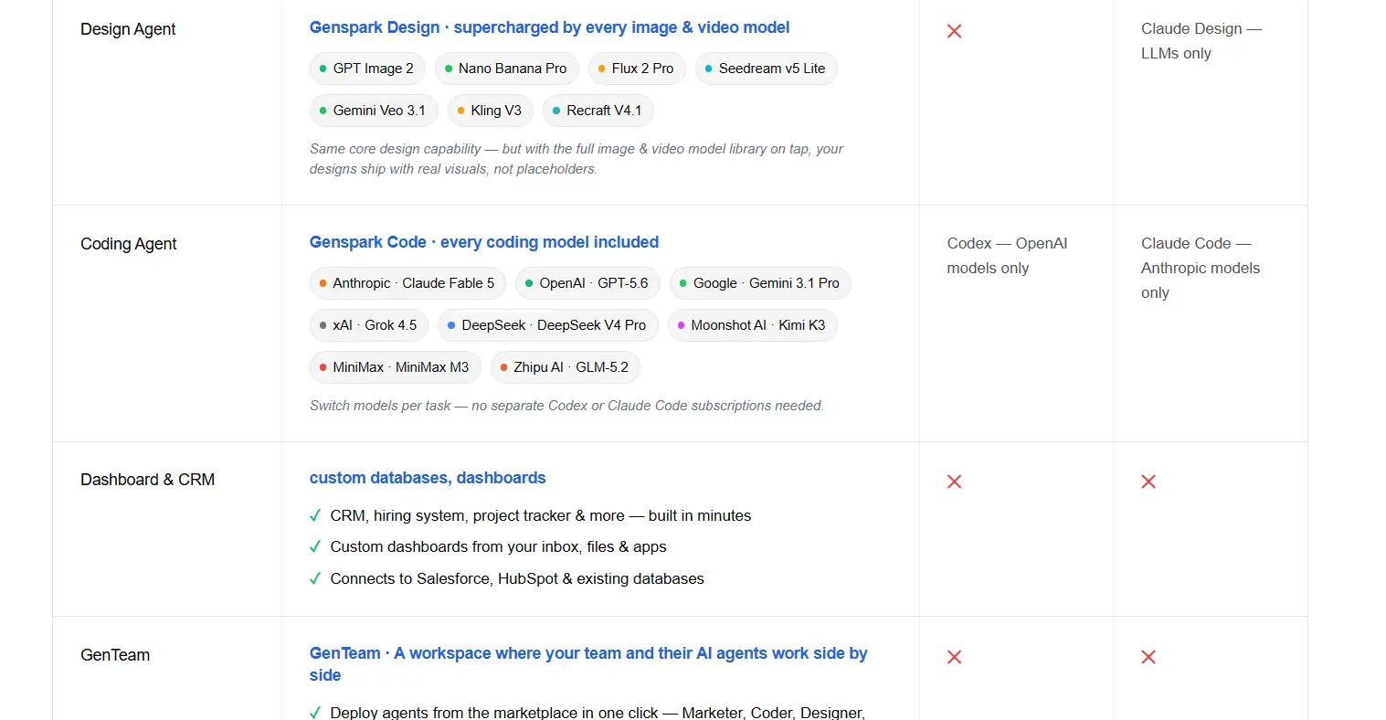Click the first red X in the GenTeam row
The height and width of the screenshot is (720, 1386).
pos(954,657)
